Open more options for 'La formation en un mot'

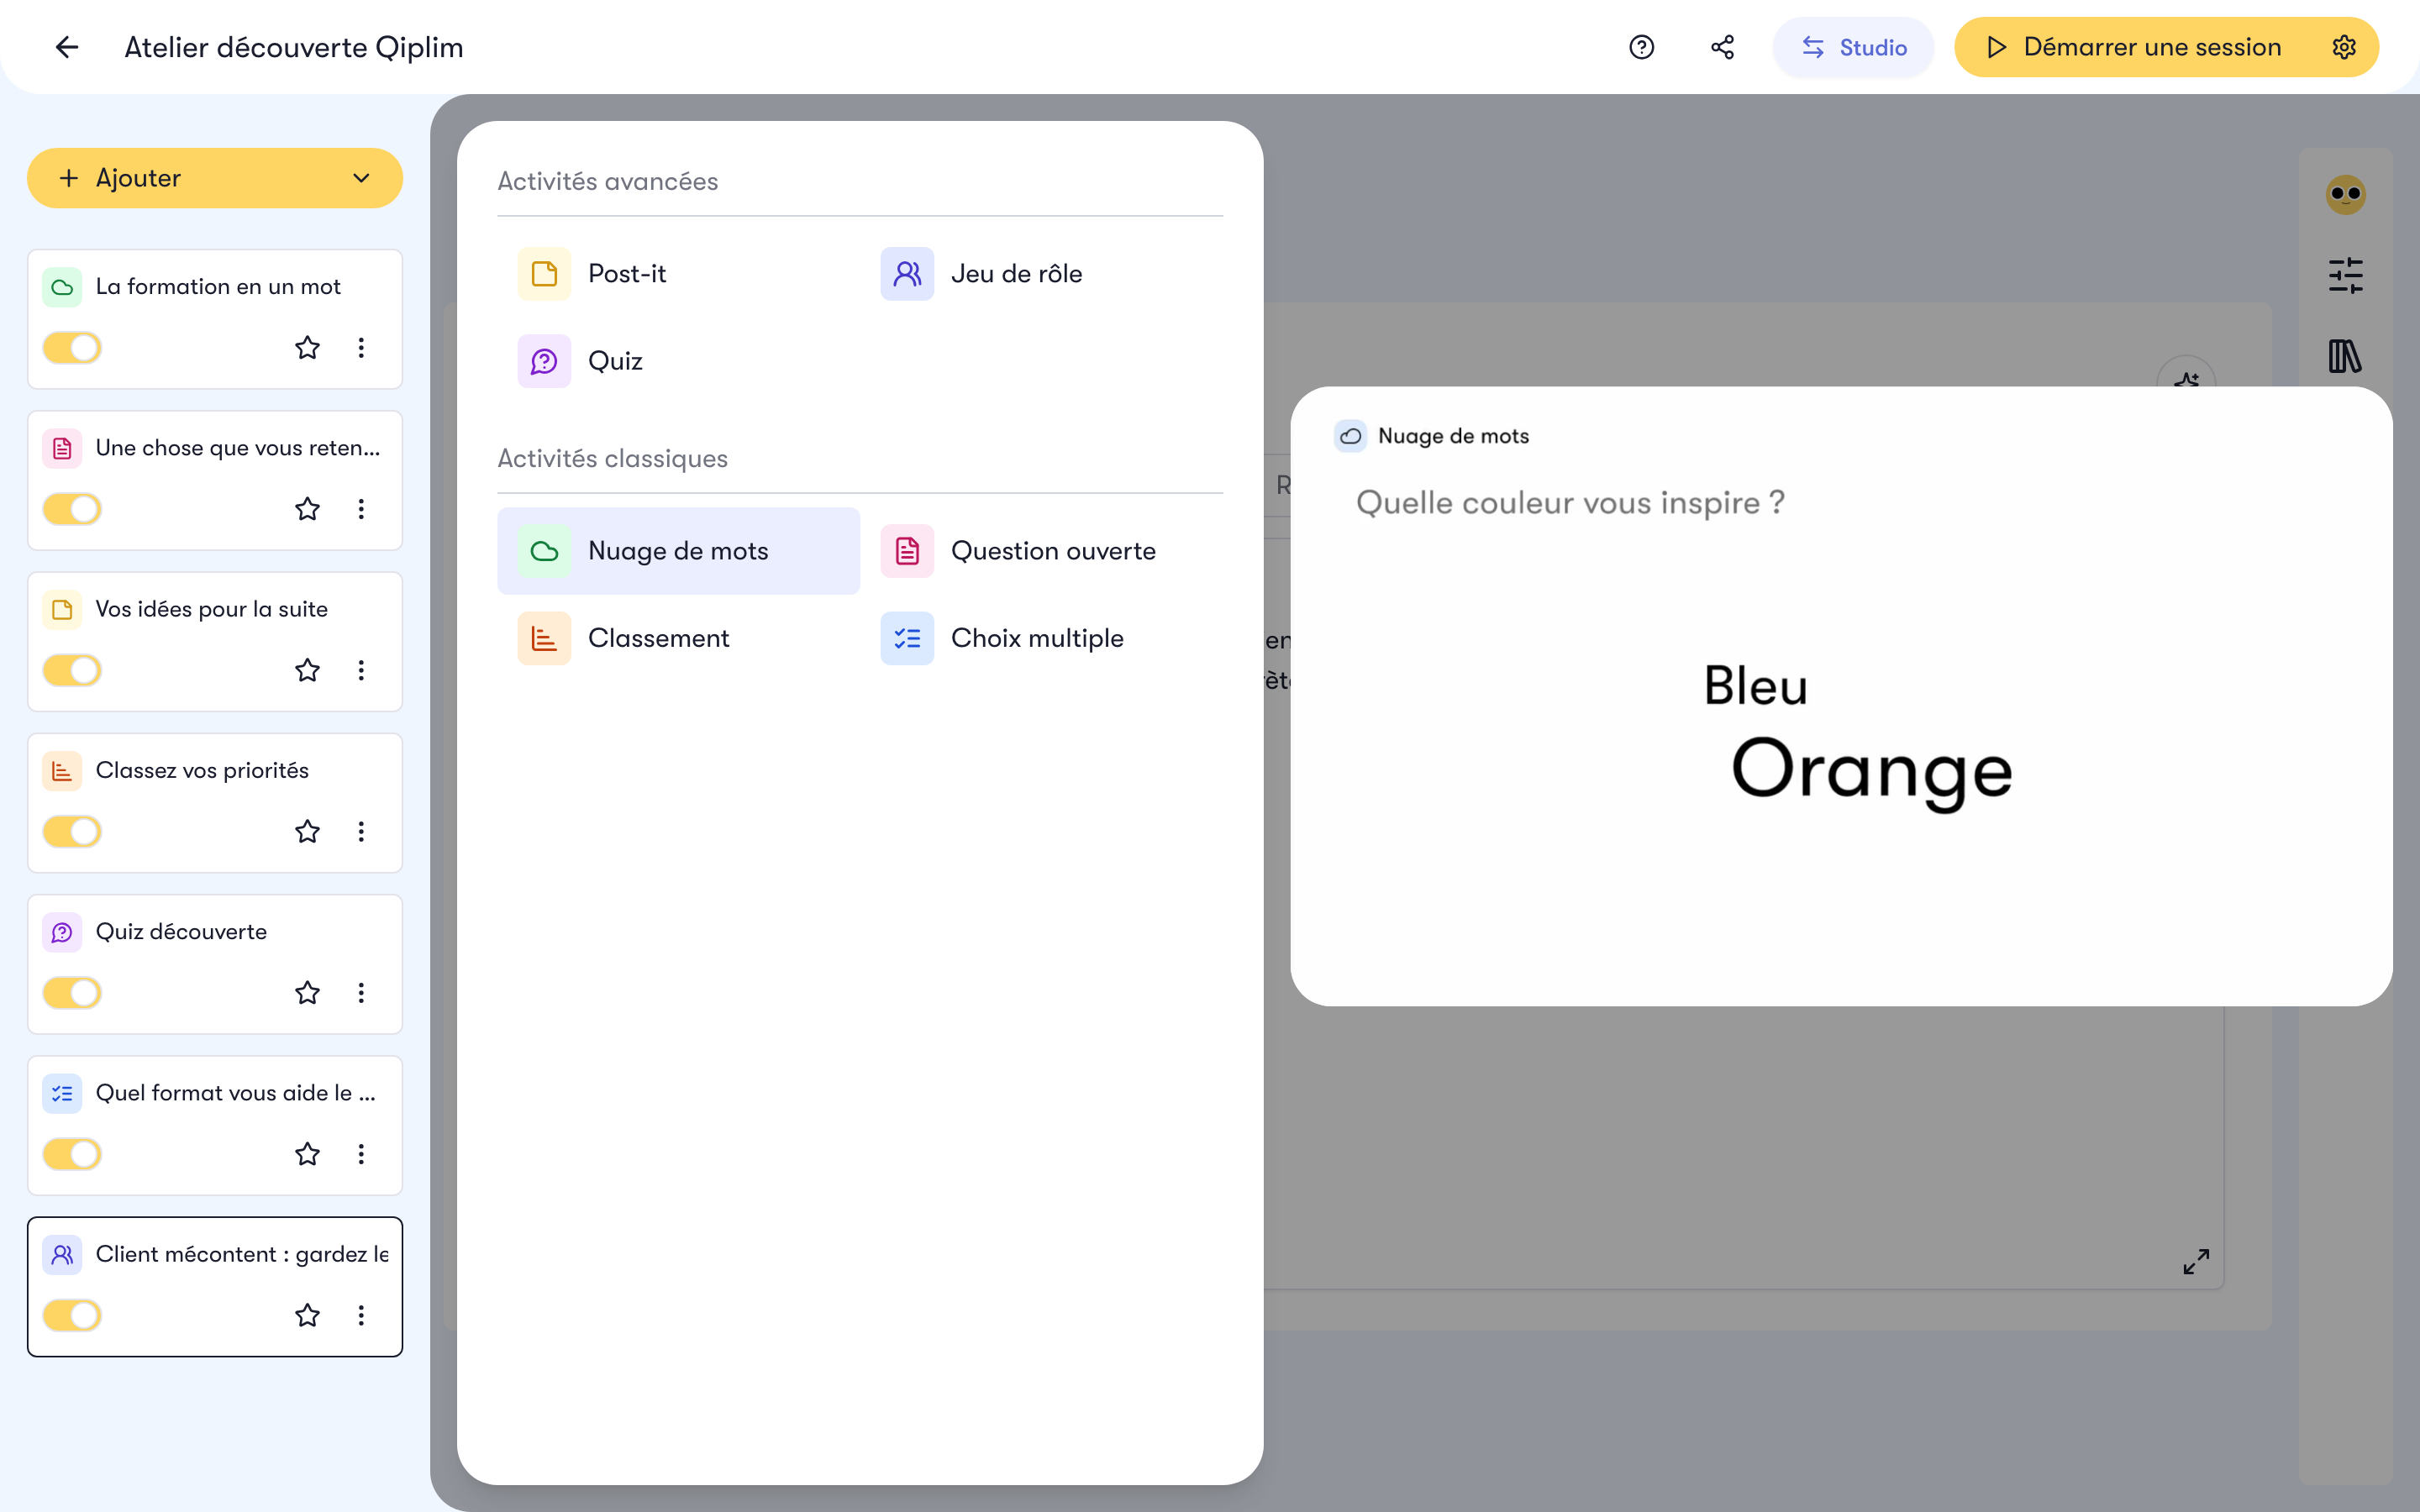click(x=361, y=348)
